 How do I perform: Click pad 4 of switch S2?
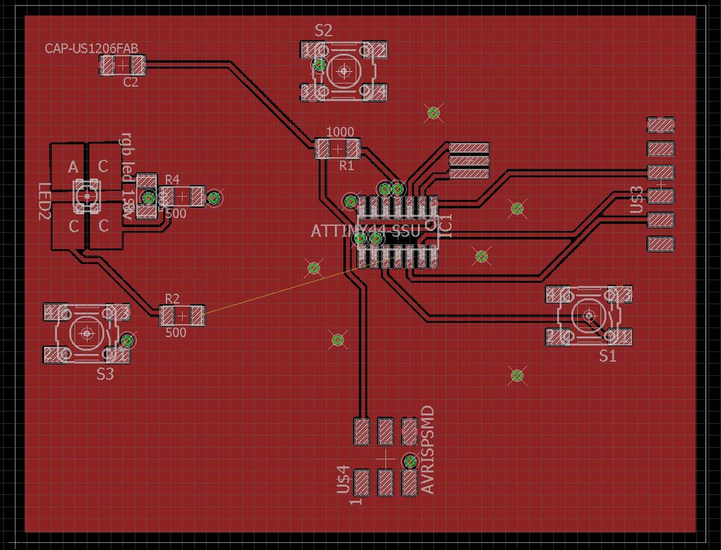click(376, 92)
